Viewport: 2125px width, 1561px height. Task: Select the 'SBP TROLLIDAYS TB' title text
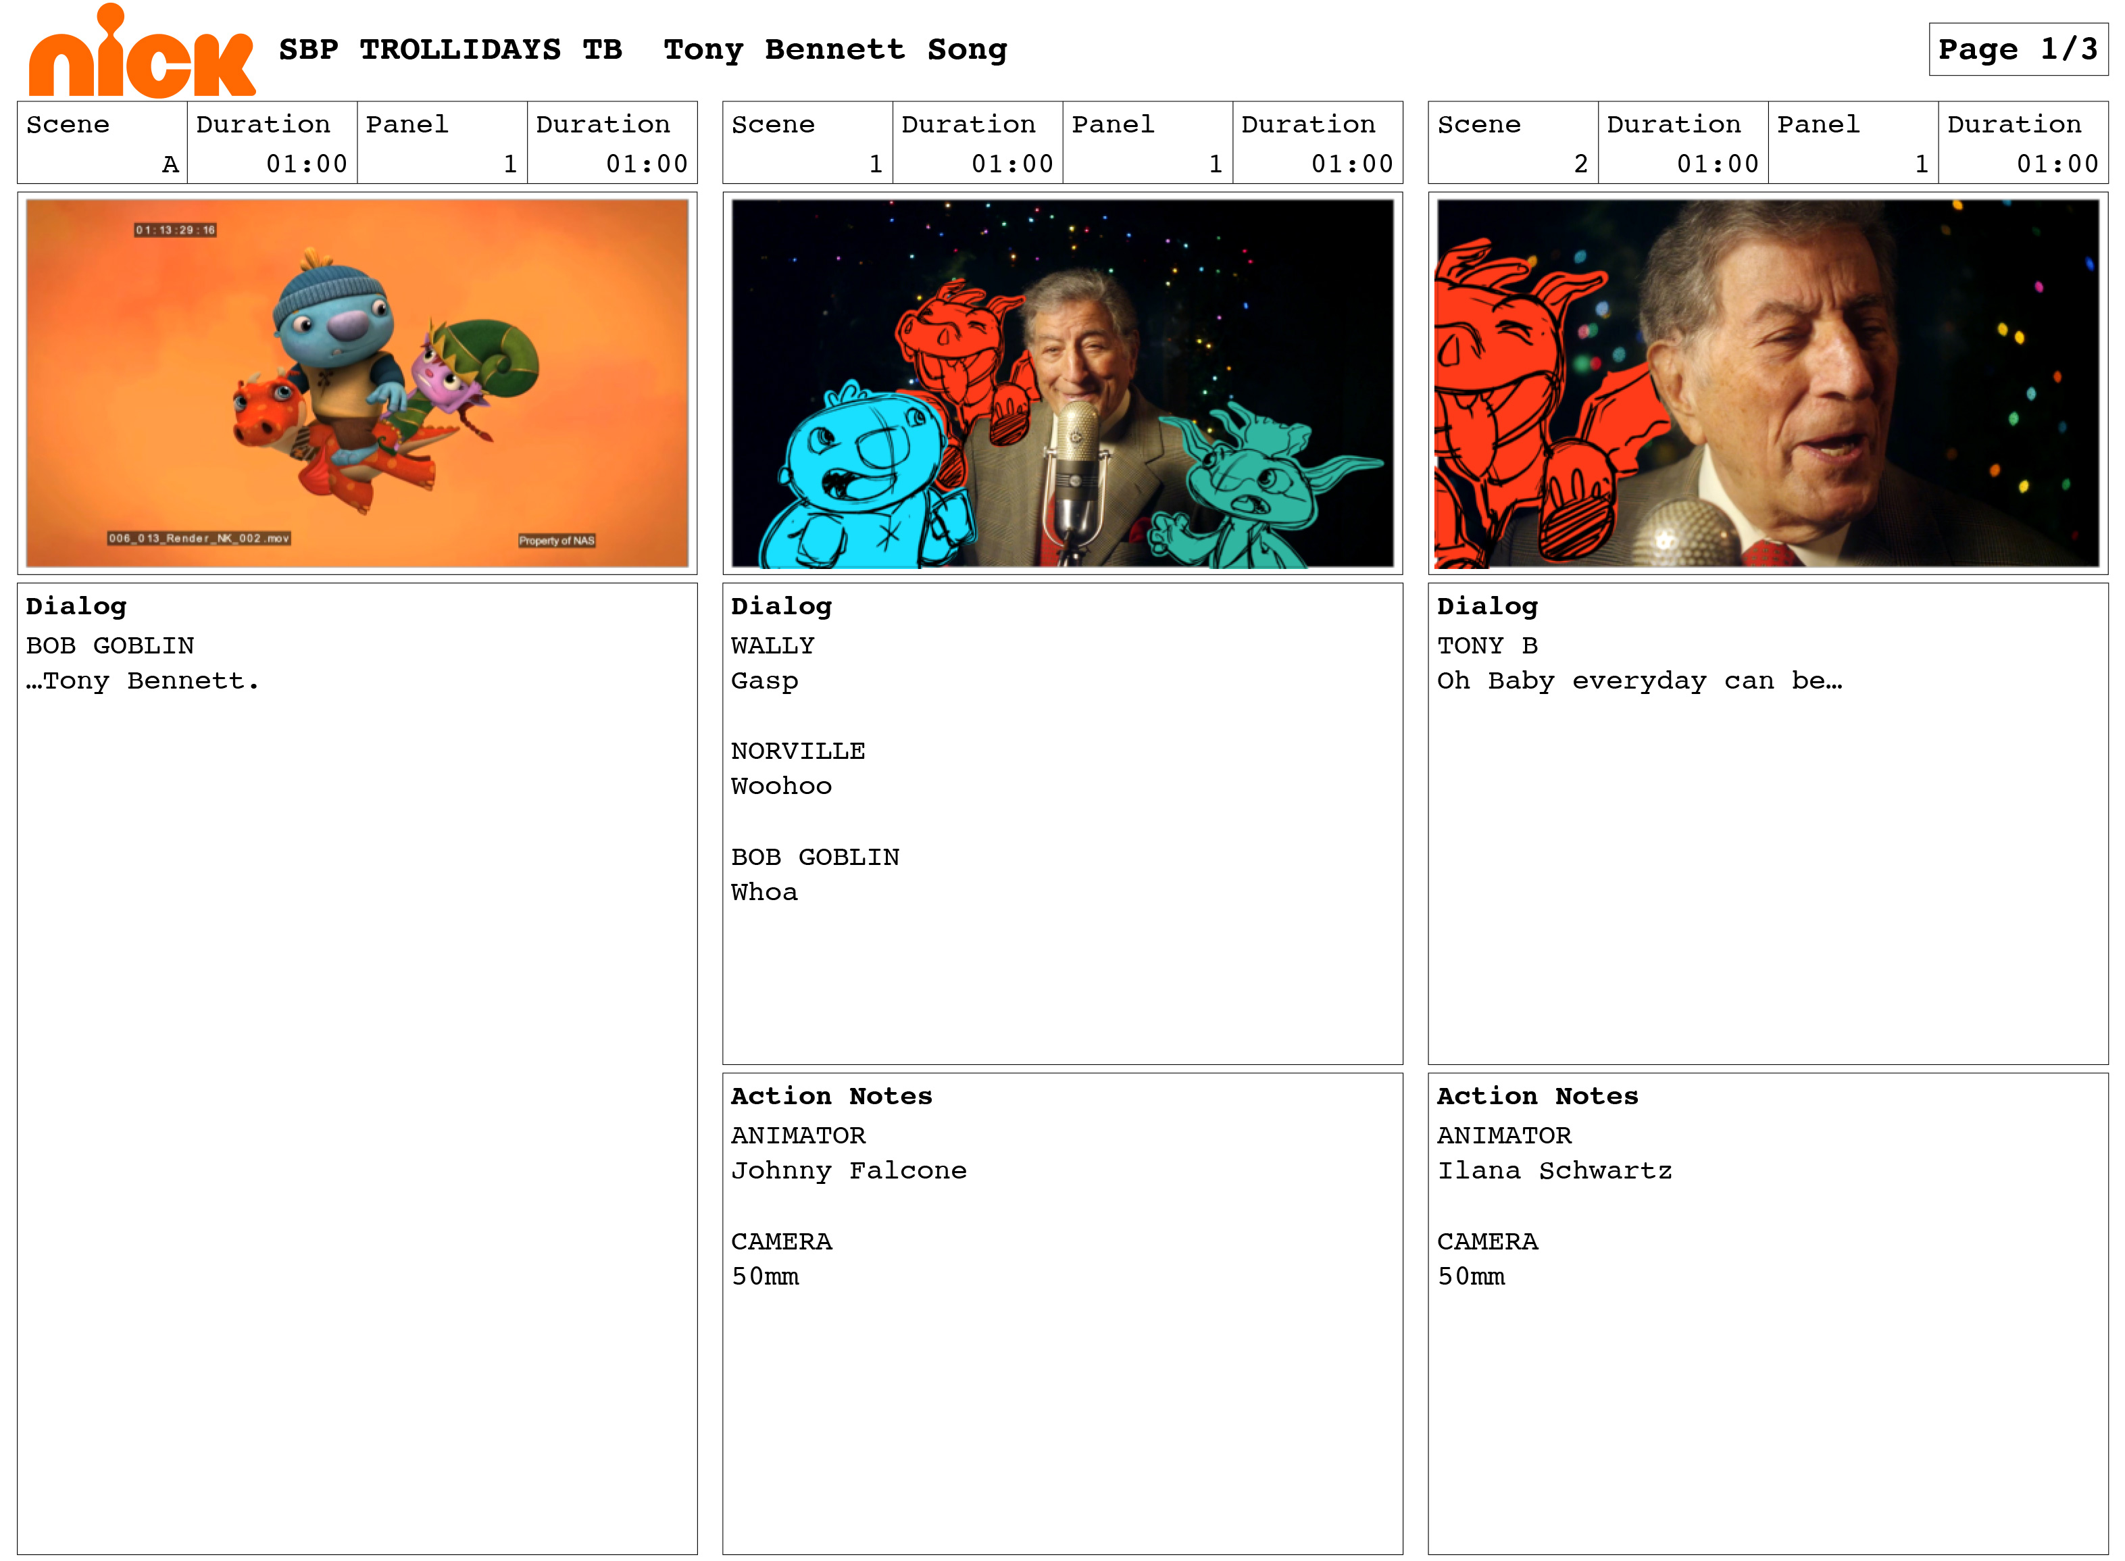pyautogui.click(x=450, y=49)
